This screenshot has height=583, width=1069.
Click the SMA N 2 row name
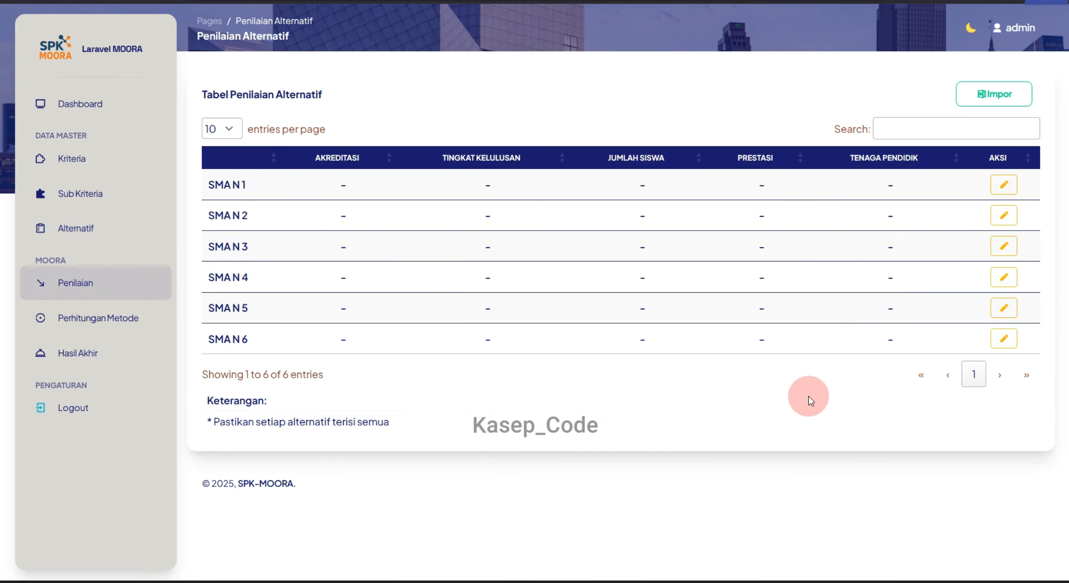coord(228,215)
